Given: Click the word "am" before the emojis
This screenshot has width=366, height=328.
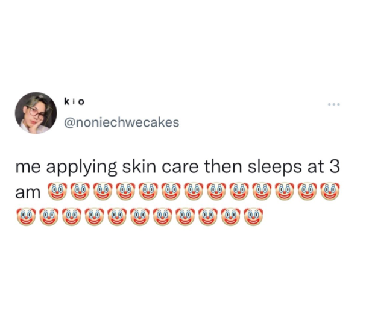Looking at the screenshot, I should [28, 193].
